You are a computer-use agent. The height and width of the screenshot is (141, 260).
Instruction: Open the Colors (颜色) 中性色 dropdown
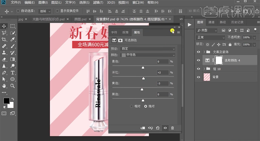[x=148, y=55]
